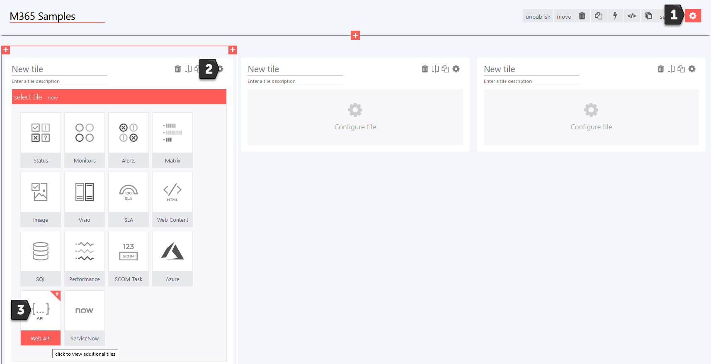
Task: Select the Matrix tile type
Action: [172, 140]
